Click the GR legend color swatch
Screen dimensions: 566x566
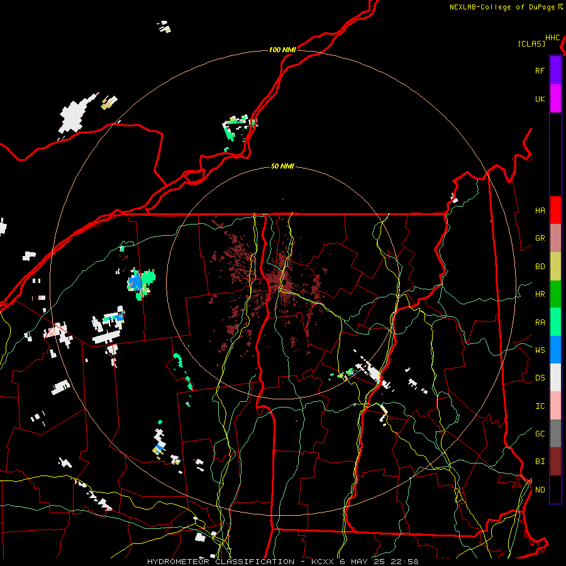coord(555,238)
